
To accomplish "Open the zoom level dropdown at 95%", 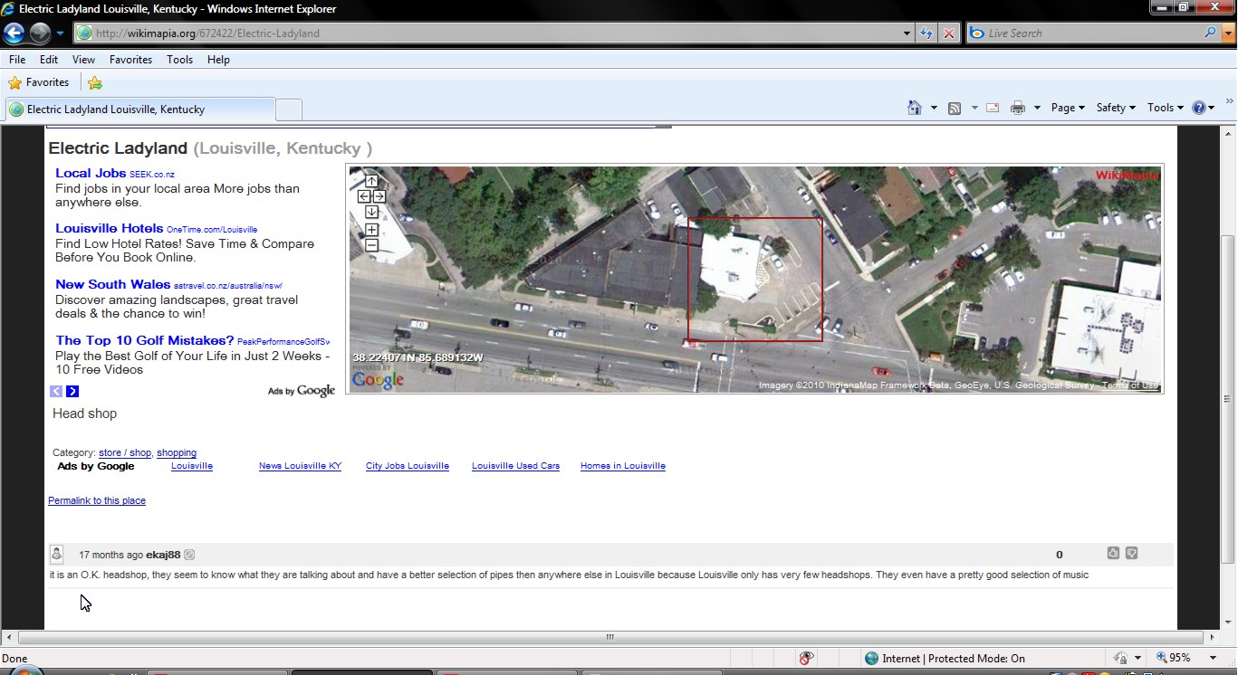I will pos(1213,659).
